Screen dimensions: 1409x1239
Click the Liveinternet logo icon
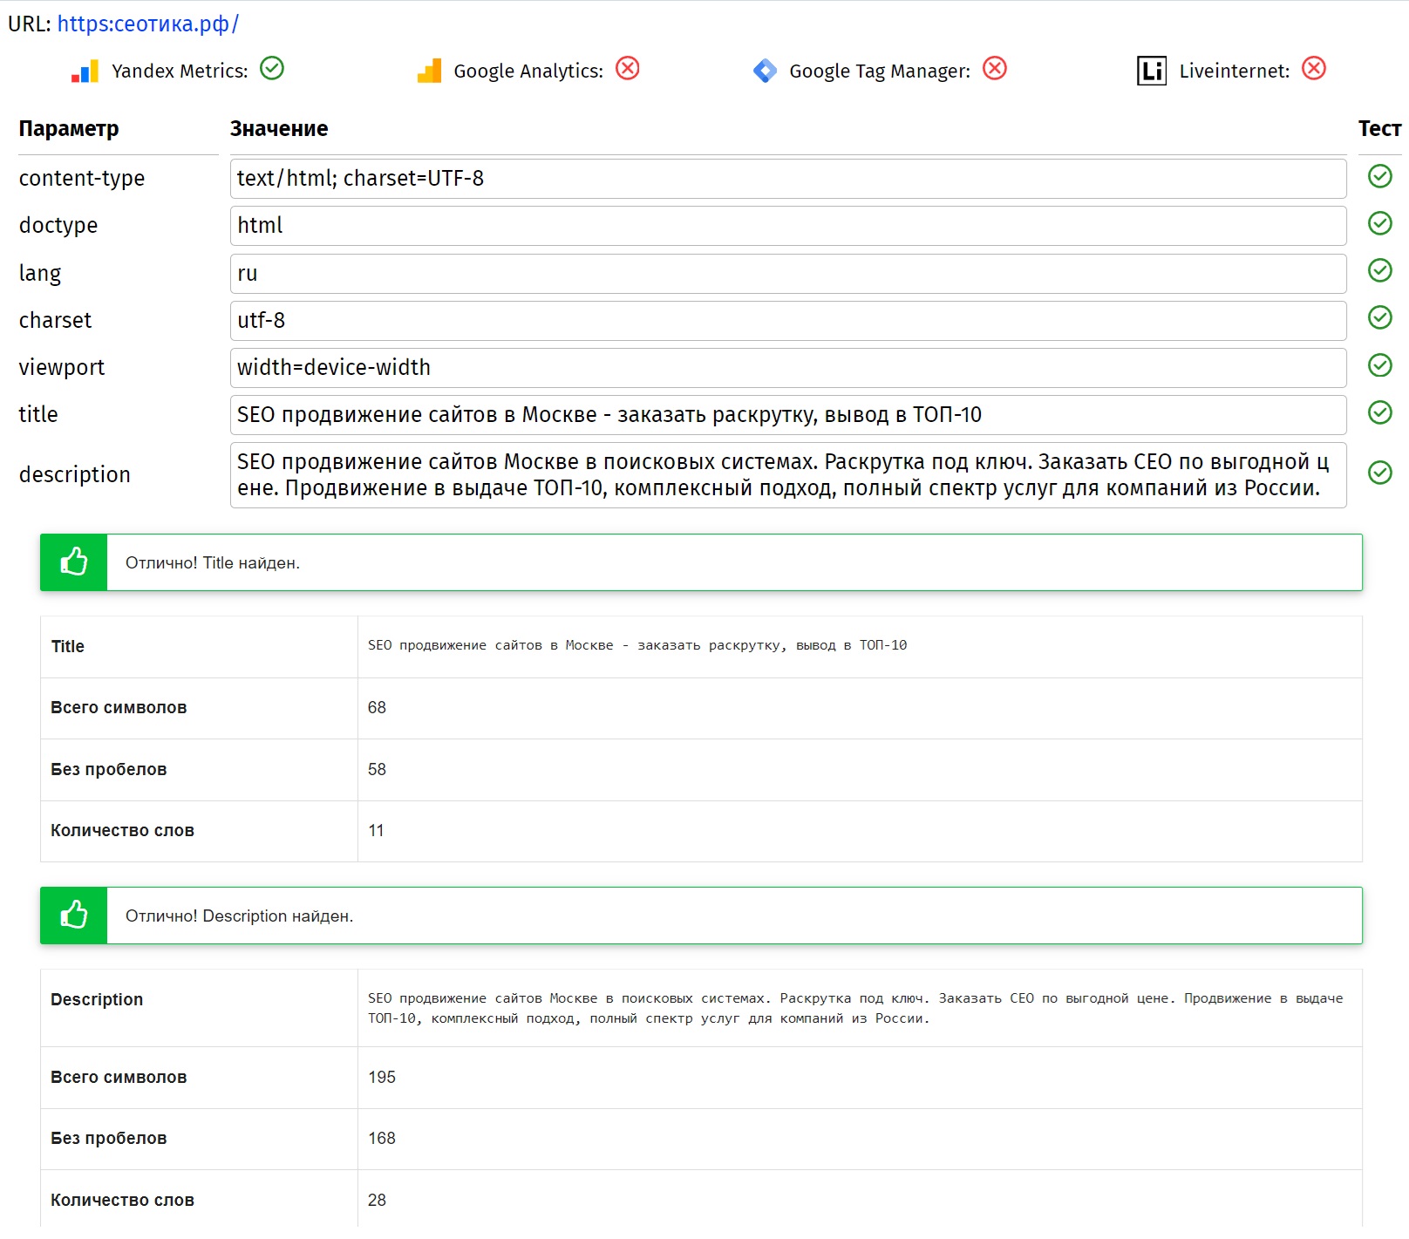pos(1151,71)
